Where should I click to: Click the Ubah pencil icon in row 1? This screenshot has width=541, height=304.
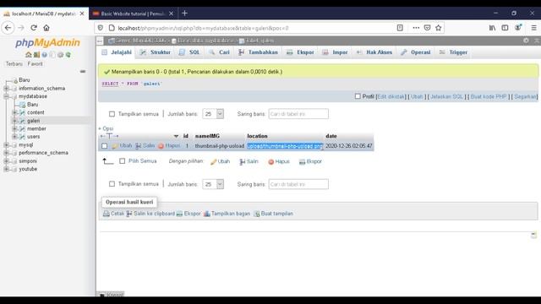coord(115,146)
